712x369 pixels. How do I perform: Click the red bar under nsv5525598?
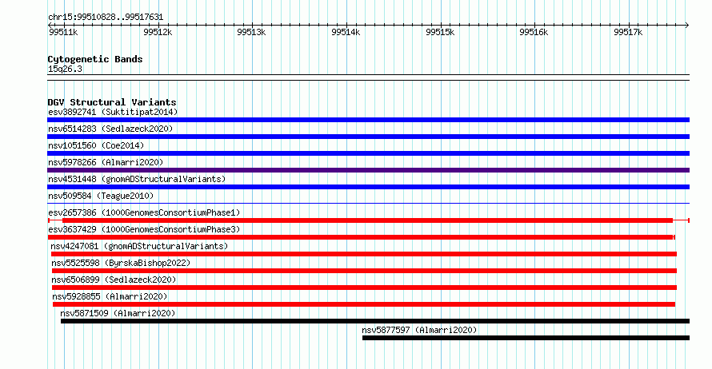point(364,271)
